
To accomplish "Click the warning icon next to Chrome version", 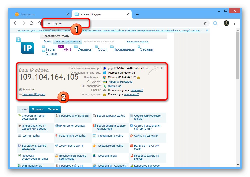I will pos(138,77).
